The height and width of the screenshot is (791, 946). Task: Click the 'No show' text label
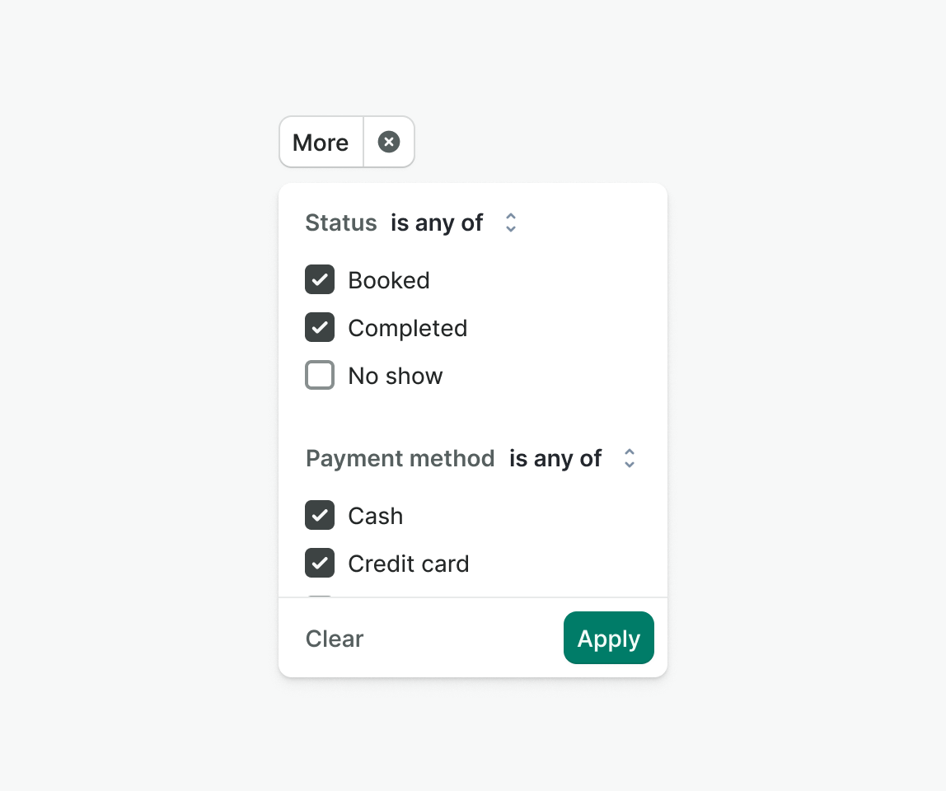click(x=396, y=376)
